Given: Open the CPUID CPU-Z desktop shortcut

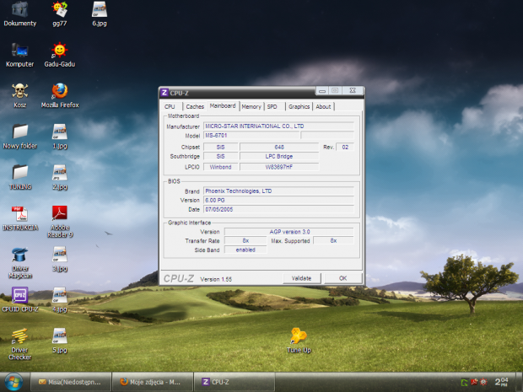Looking at the screenshot, I should point(19,296).
